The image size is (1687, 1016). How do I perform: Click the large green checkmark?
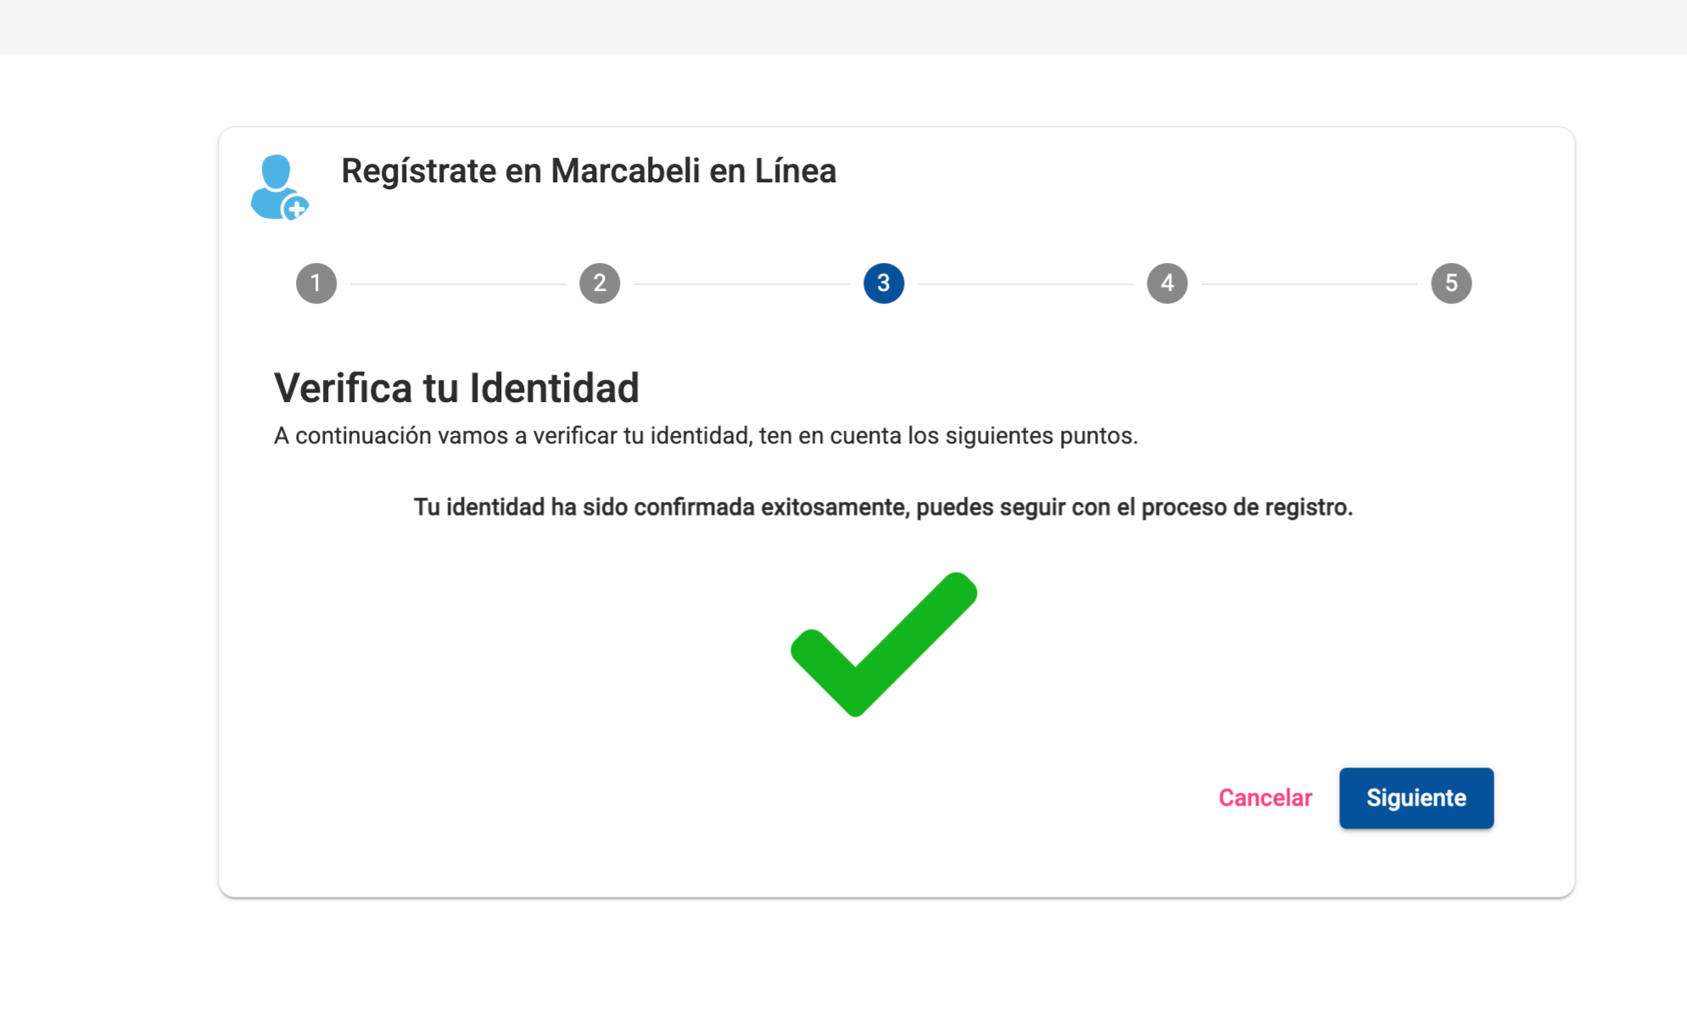click(883, 645)
